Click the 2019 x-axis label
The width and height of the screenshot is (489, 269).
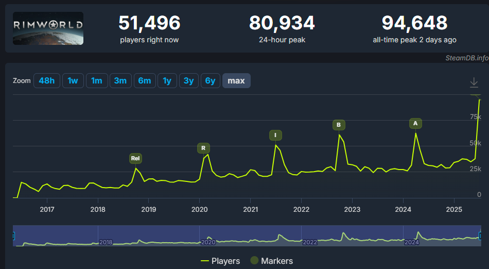[x=149, y=209]
